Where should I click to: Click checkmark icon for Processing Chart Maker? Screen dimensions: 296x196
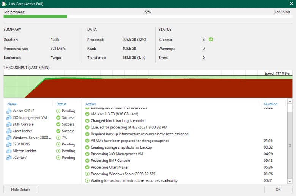87,167
